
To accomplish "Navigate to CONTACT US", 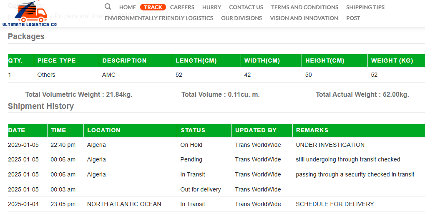I will (x=246, y=8).
